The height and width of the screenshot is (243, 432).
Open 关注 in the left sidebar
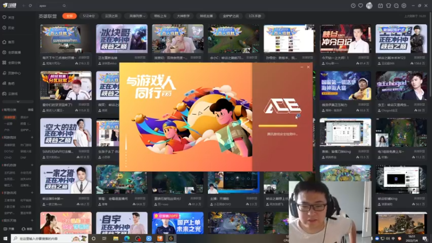coord(9,17)
